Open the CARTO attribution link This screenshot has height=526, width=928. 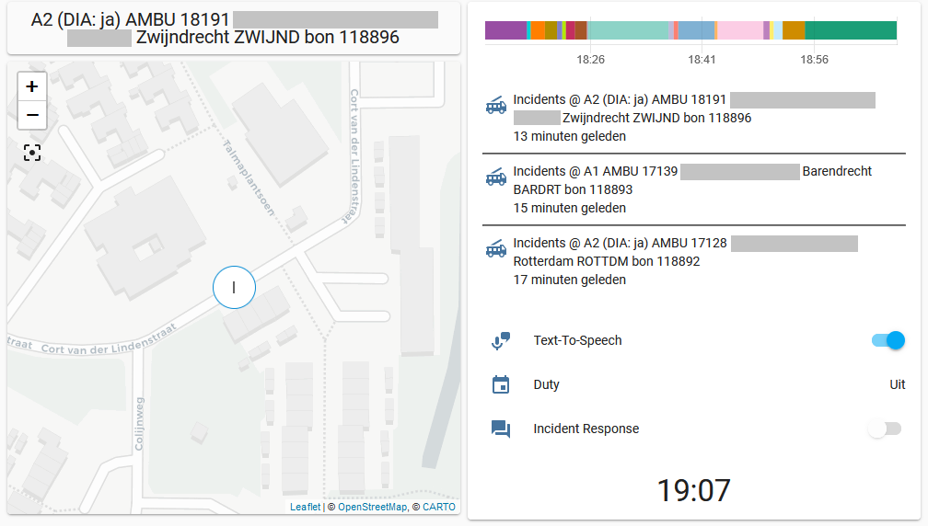(439, 507)
